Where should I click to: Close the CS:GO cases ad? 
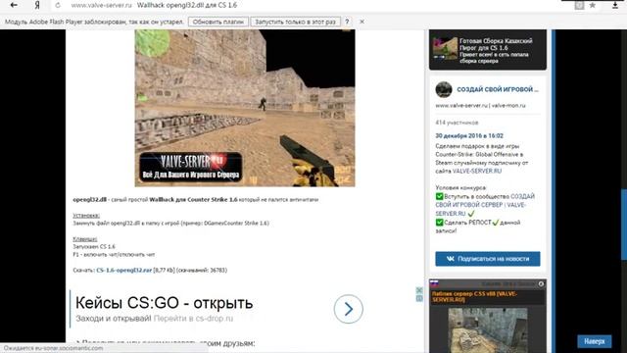click(419, 290)
